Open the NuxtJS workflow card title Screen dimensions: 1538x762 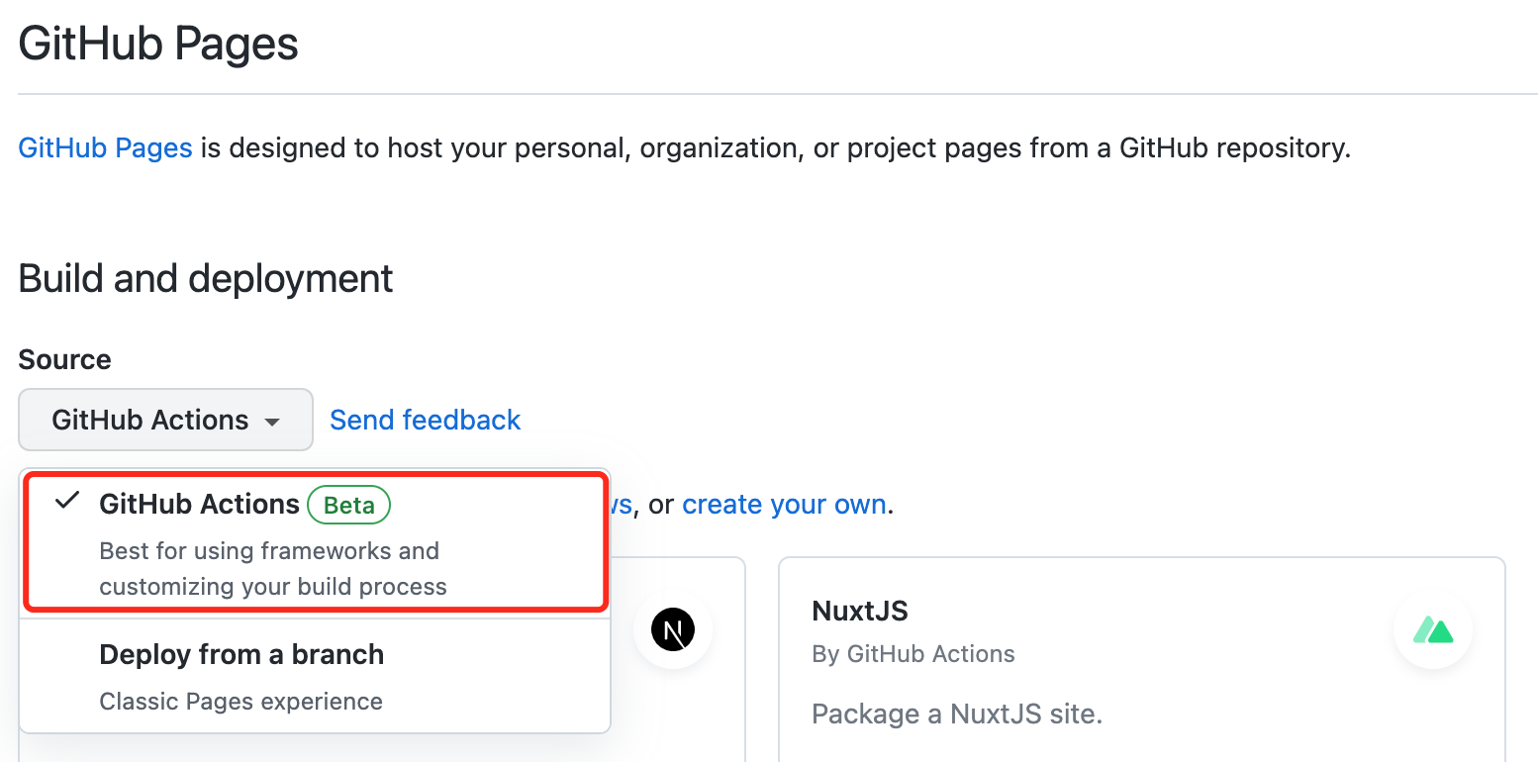[859, 611]
